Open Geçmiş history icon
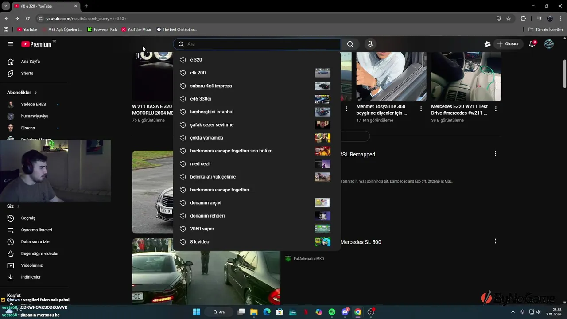 click(x=11, y=218)
